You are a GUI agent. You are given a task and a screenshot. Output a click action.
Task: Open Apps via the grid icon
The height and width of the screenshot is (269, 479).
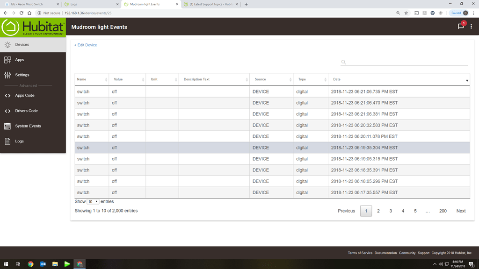coord(7,60)
